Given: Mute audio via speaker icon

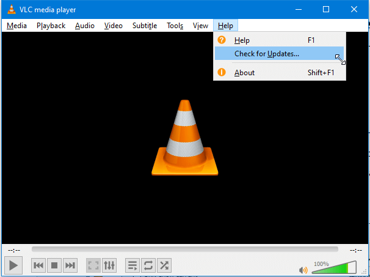Looking at the screenshot, I should (x=303, y=270).
